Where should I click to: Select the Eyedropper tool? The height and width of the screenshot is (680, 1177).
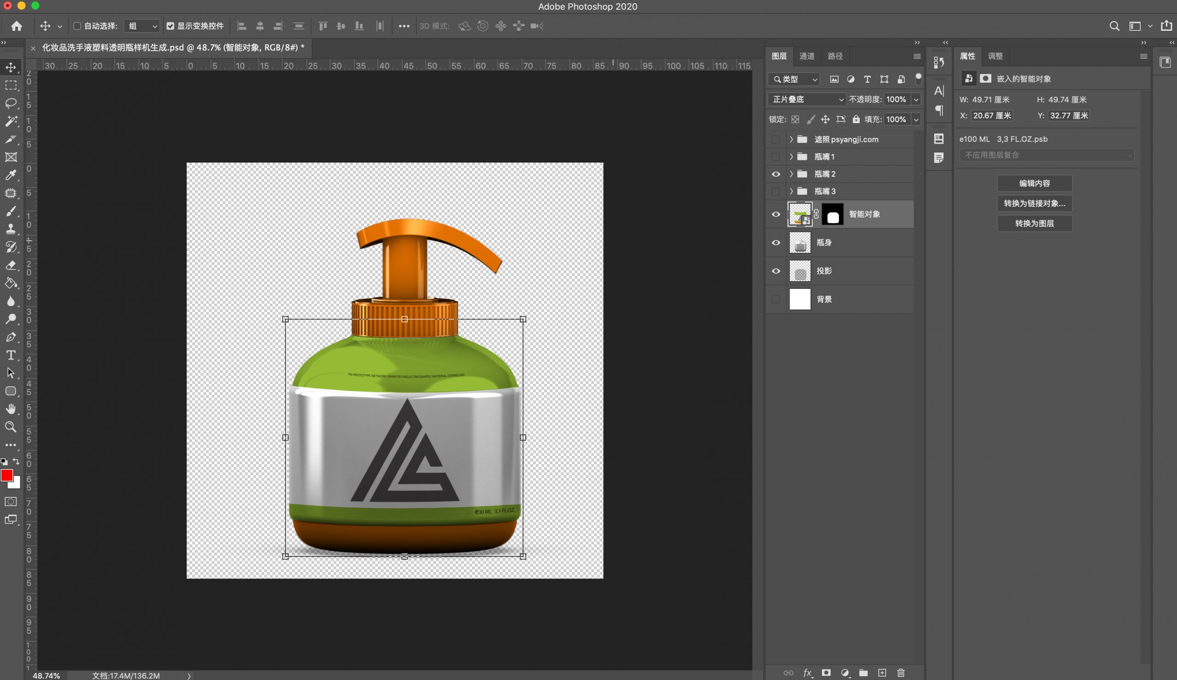(x=11, y=175)
